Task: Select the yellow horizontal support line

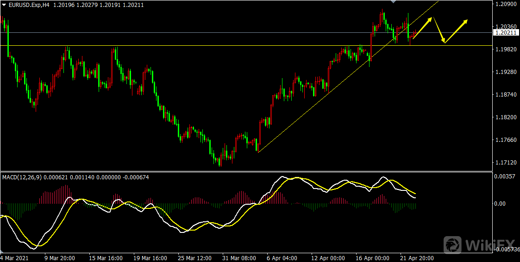Action: coord(185,45)
